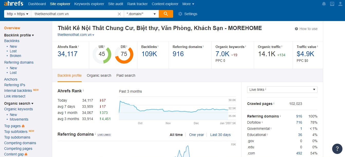The image size is (345, 157).
Task: Click the user account profile icon
Action: click(x=340, y=4)
